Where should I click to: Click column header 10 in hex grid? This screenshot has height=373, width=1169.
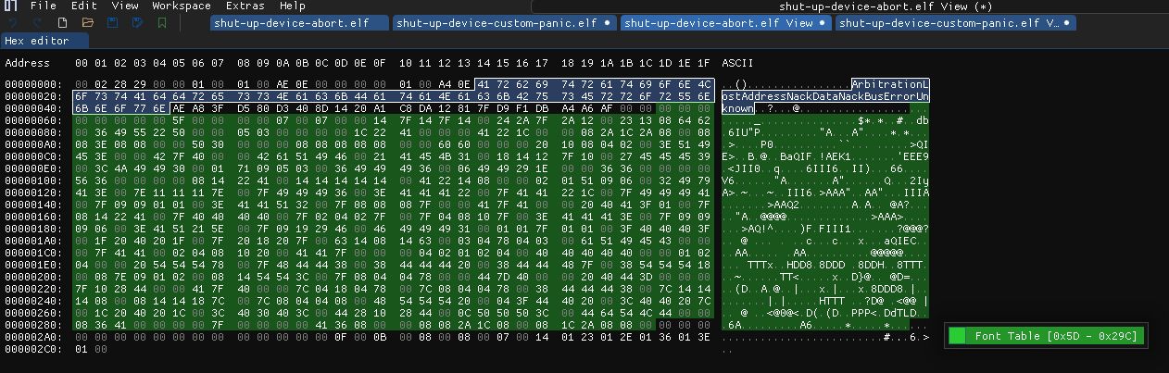coord(407,63)
